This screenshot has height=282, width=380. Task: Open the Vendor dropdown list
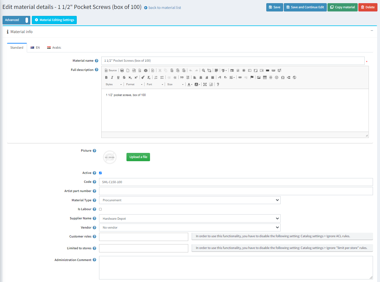click(190, 228)
